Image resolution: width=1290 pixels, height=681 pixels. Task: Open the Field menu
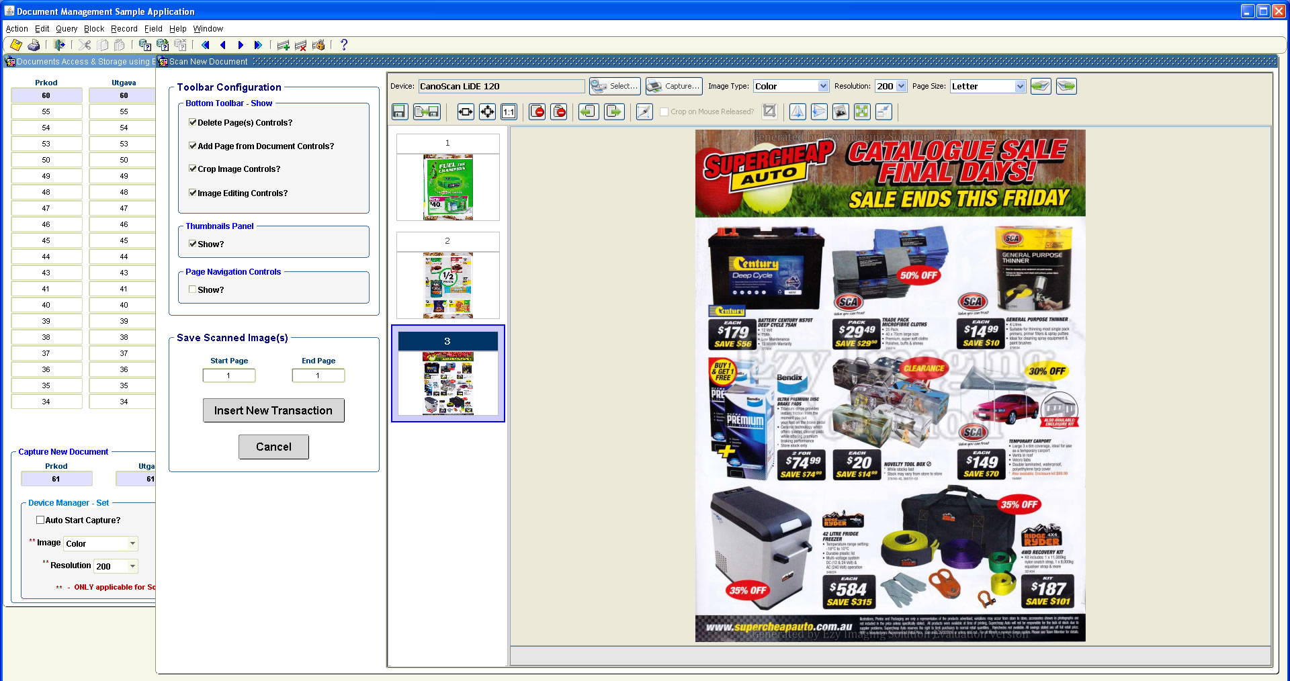click(153, 29)
